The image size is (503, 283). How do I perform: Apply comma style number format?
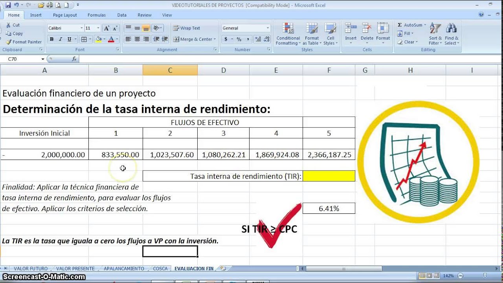click(248, 39)
